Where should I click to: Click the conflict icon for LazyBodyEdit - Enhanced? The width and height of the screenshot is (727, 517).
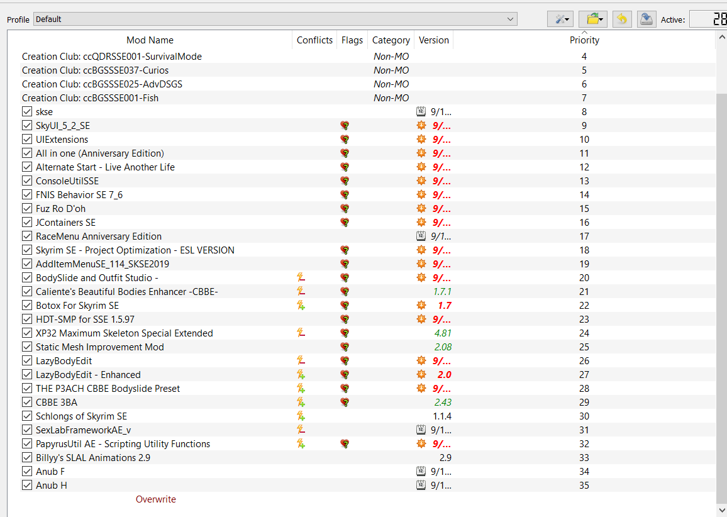[301, 375]
